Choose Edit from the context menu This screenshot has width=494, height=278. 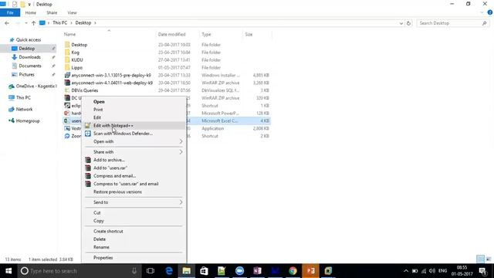(97, 117)
